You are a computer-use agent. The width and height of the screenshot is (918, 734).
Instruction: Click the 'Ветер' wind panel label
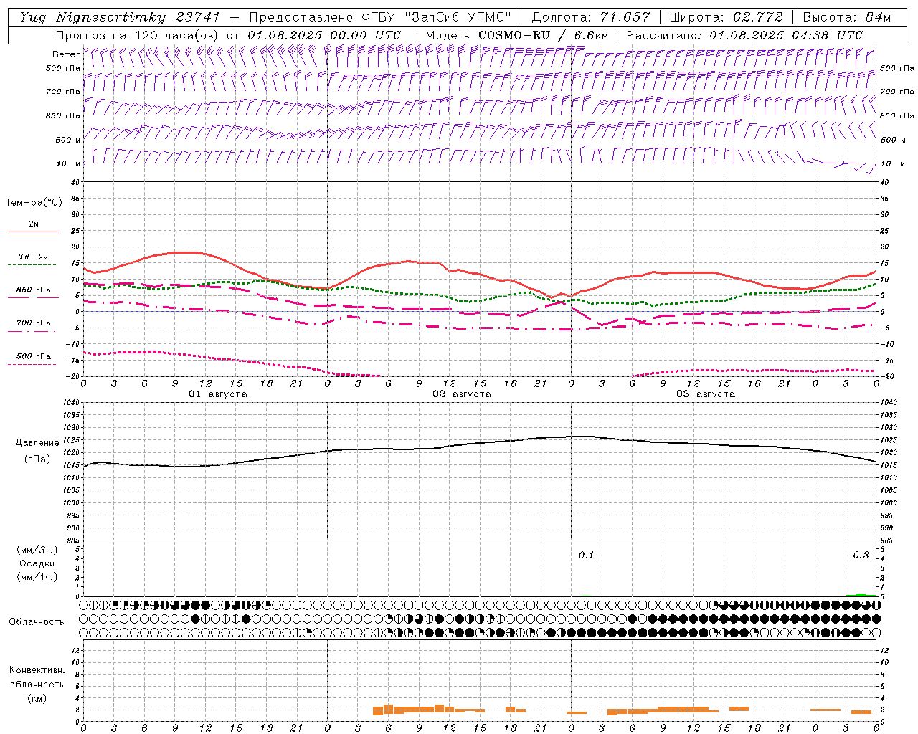point(66,54)
